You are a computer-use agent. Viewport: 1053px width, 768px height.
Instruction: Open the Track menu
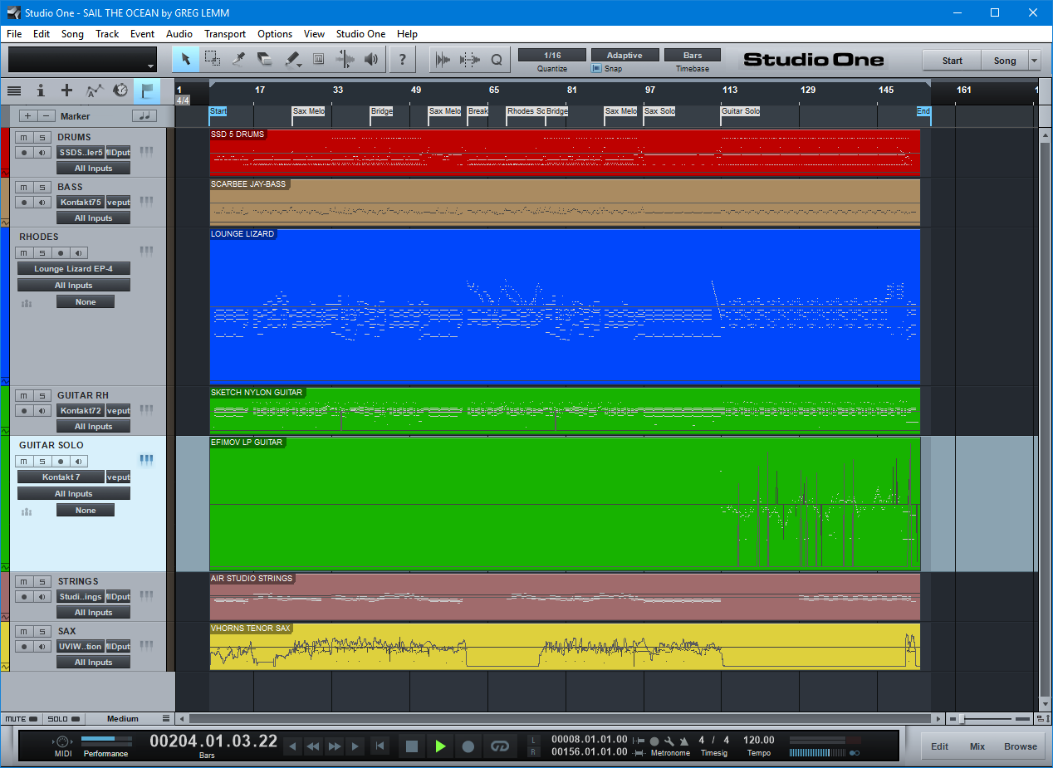point(107,34)
